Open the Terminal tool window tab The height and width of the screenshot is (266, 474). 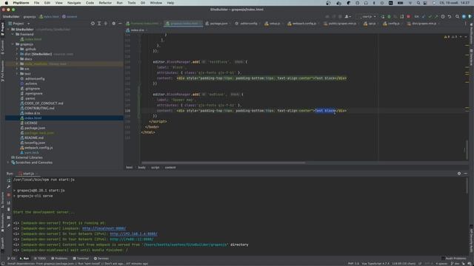(81, 259)
